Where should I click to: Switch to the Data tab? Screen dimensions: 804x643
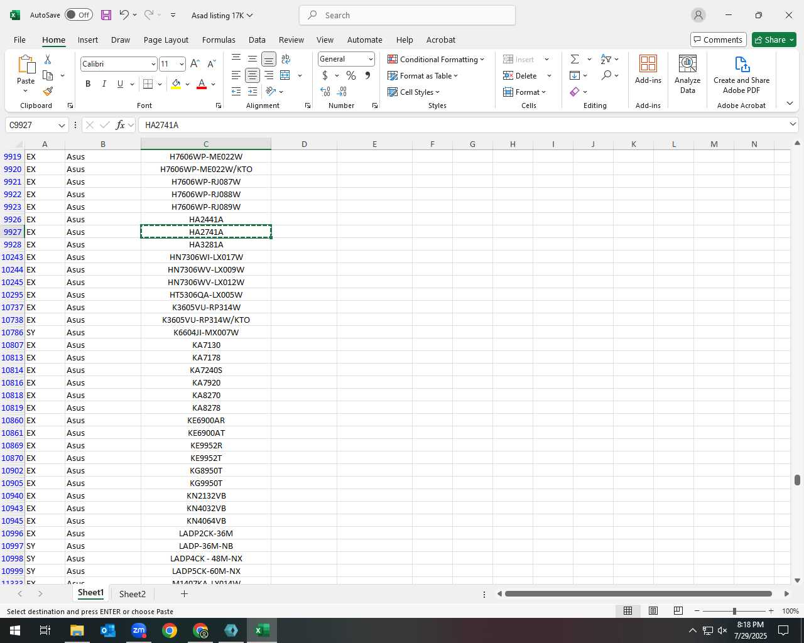(x=257, y=40)
